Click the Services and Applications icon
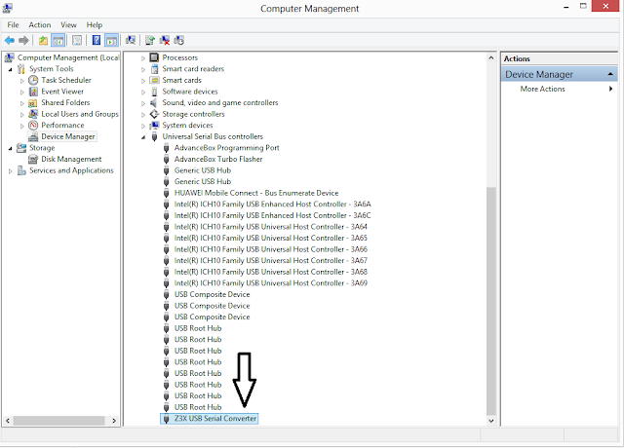This screenshot has height=448, width=624. [x=21, y=170]
